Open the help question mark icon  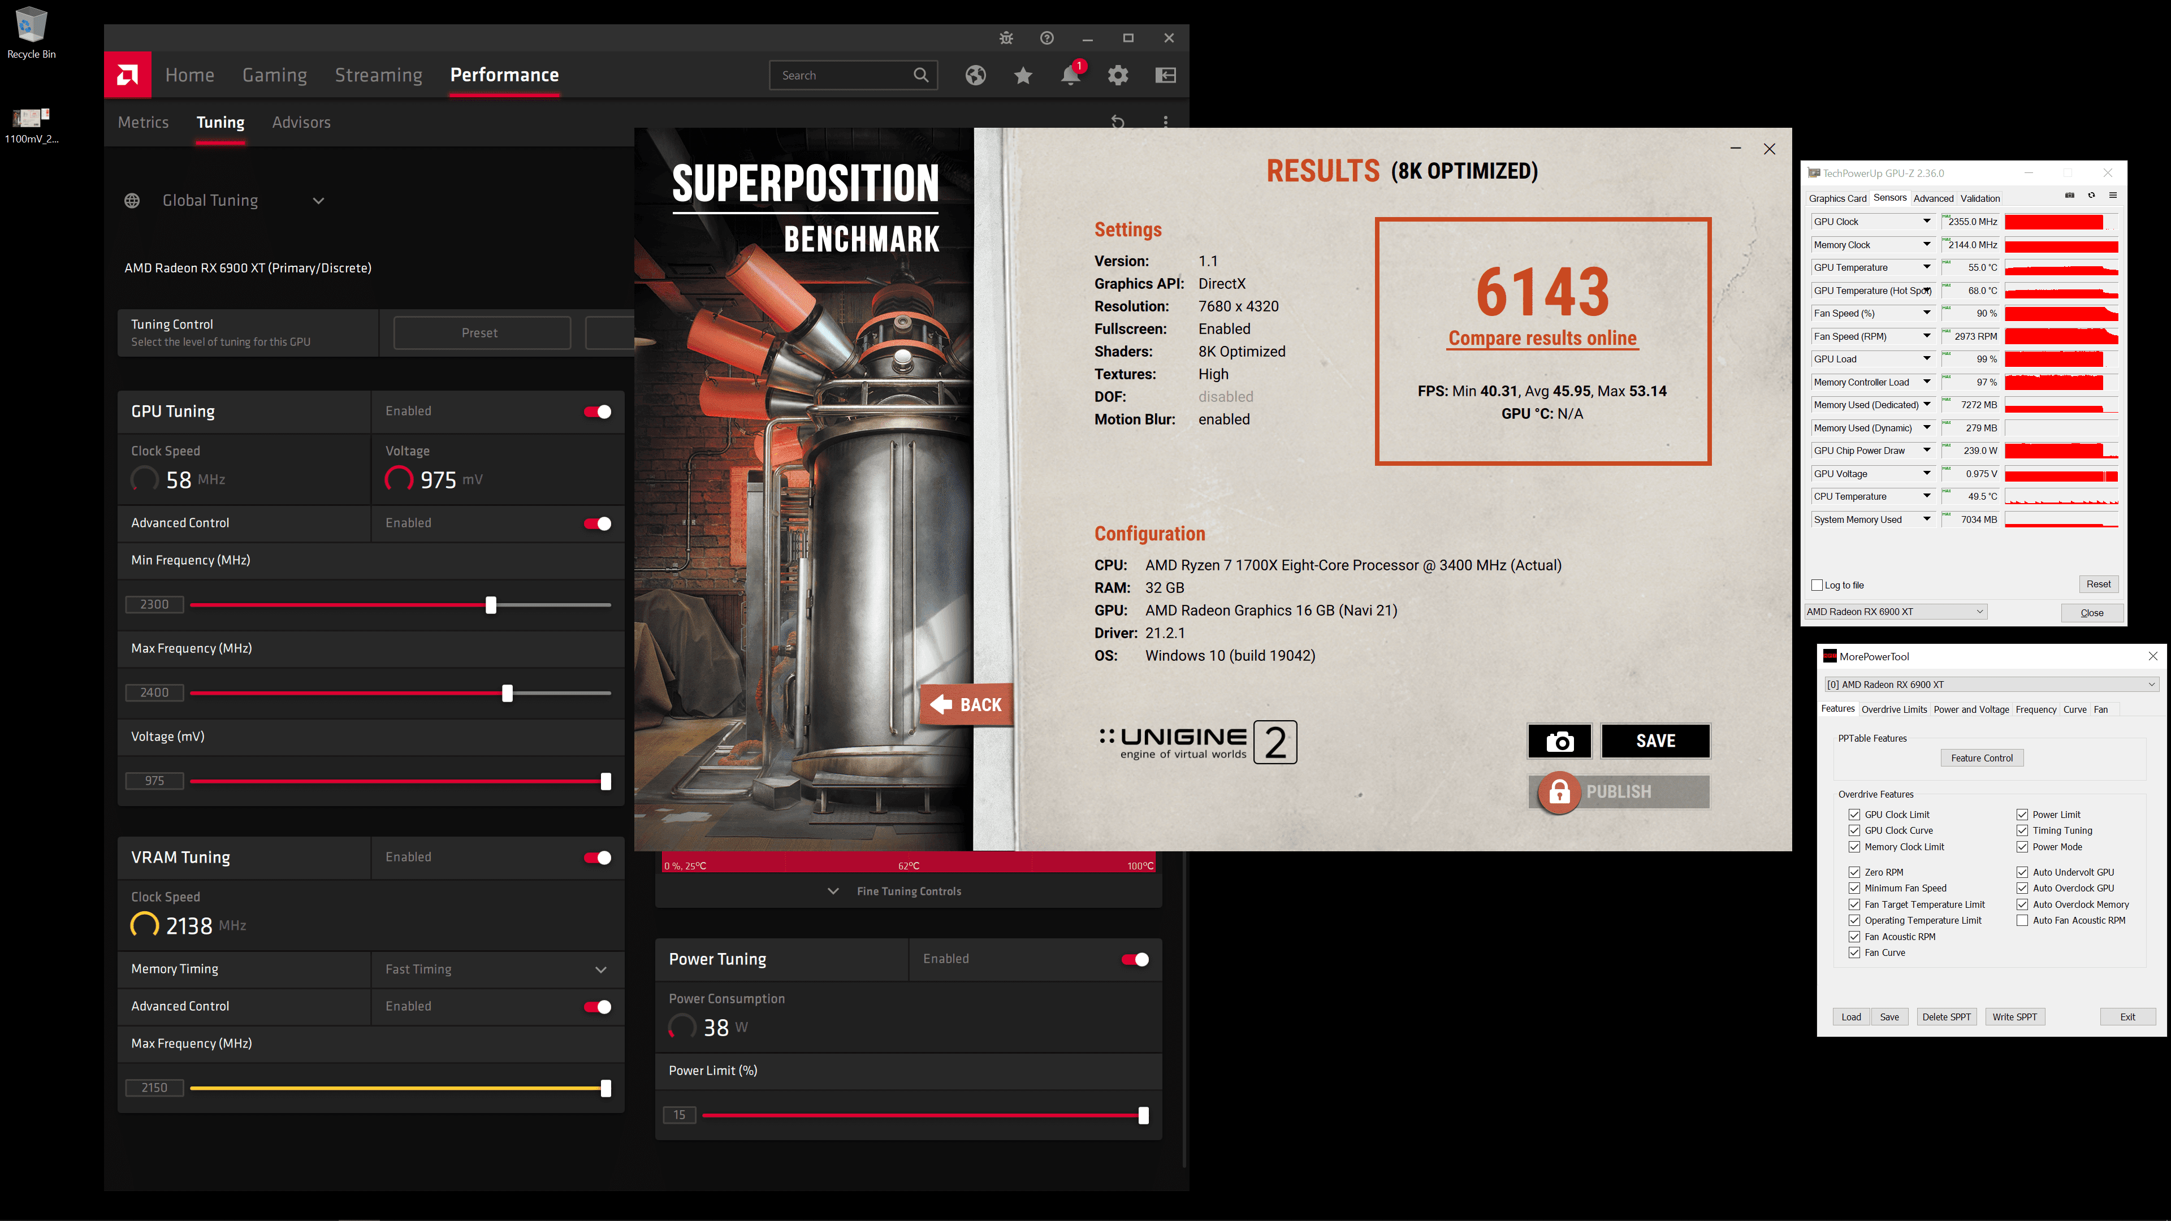[1046, 38]
